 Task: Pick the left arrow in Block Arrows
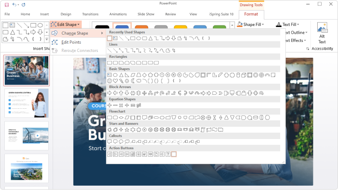(x=115, y=93)
